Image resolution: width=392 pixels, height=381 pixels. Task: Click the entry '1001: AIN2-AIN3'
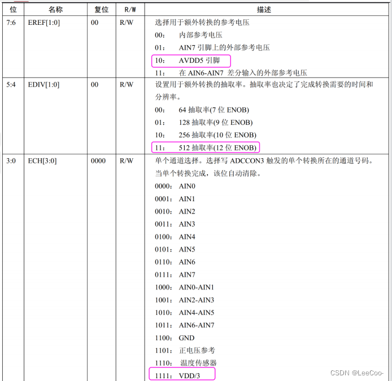coord(185,300)
